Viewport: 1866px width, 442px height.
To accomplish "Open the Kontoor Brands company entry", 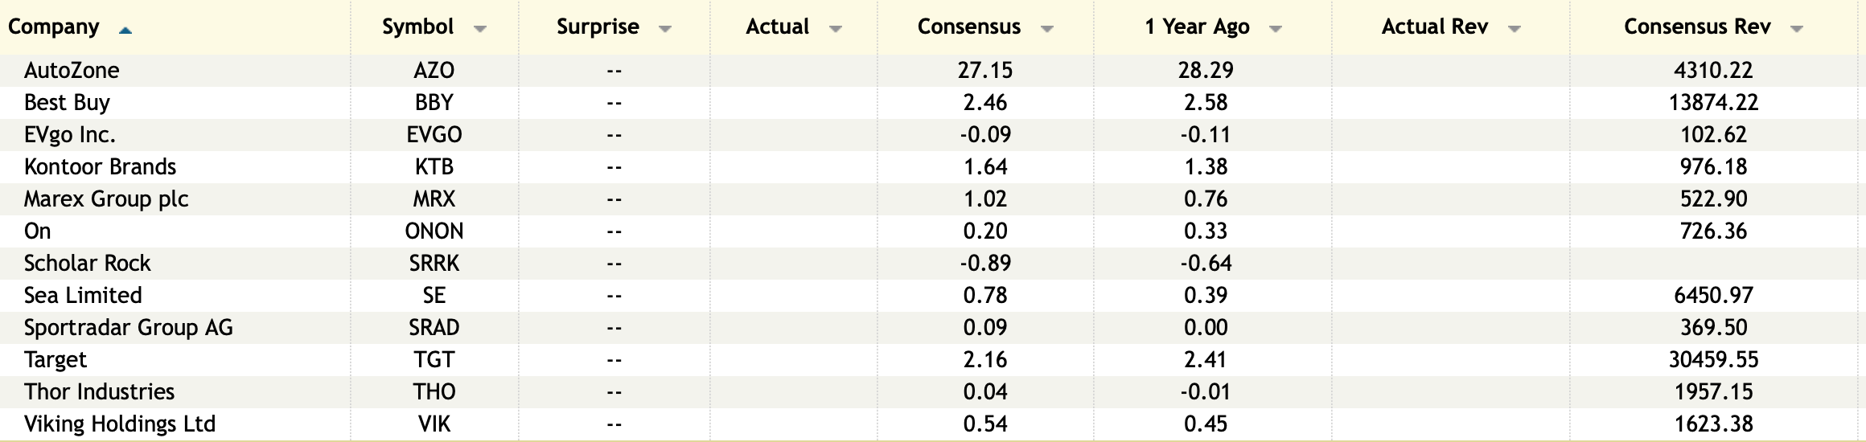I will [x=100, y=167].
